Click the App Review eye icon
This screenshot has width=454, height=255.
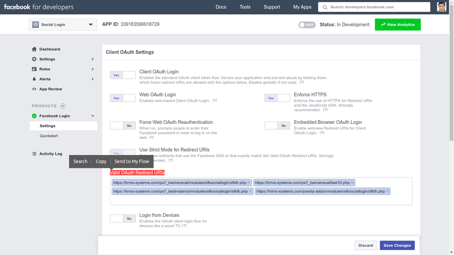pos(34,89)
